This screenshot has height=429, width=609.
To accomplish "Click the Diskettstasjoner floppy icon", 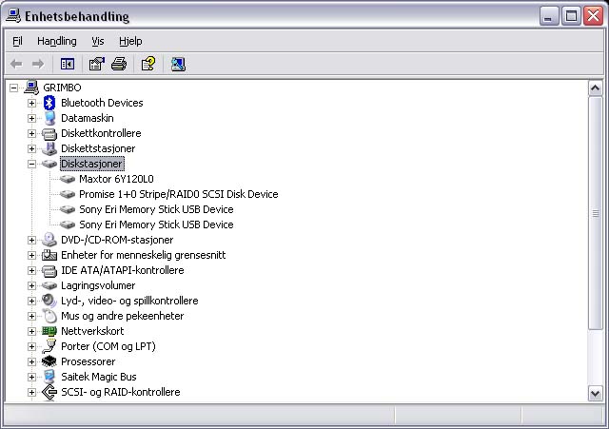I will (x=49, y=148).
